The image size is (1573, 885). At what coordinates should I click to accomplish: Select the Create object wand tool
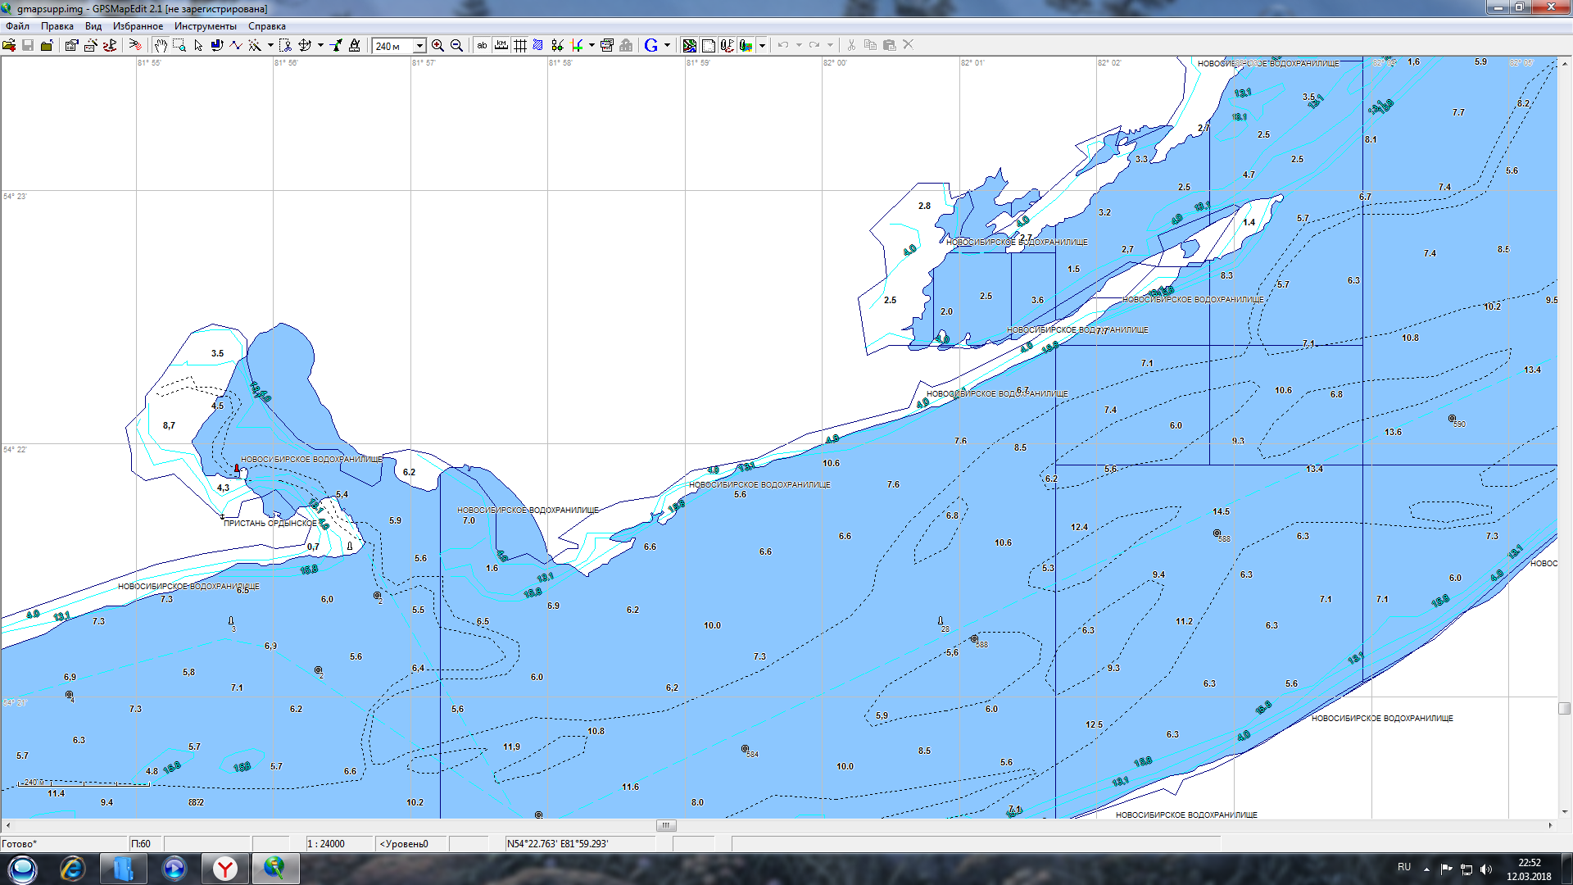[x=255, y=45]
